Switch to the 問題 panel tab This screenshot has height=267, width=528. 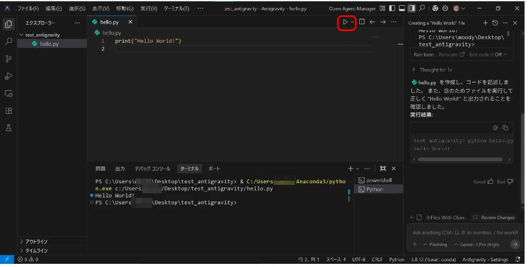pos(100,169)
